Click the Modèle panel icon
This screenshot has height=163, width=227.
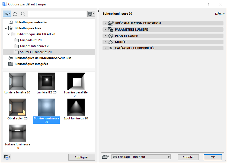click(110, 42)
